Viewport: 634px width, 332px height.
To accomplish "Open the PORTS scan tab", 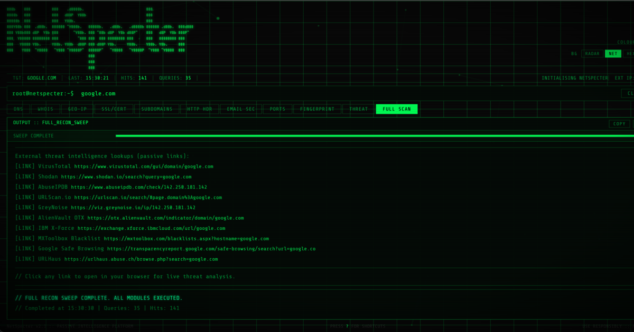I will coord(277,109).
